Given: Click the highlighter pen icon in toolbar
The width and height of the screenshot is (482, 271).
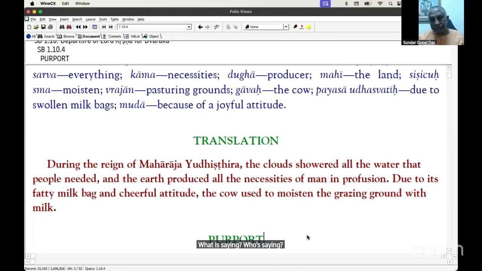Looking at the screenshot, I should [295, 27].
